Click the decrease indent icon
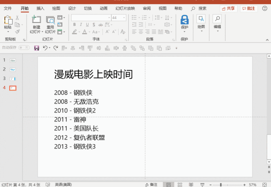The height and width of the screenshot is (187, 271). coord(134,25)
